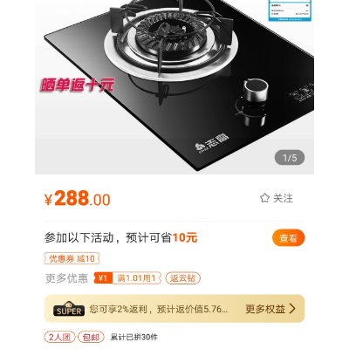Image resolution: width=349 pixels, height=349 pixels.
Task: Select the 2人团 group-buy tag
Action: [59, 337]
